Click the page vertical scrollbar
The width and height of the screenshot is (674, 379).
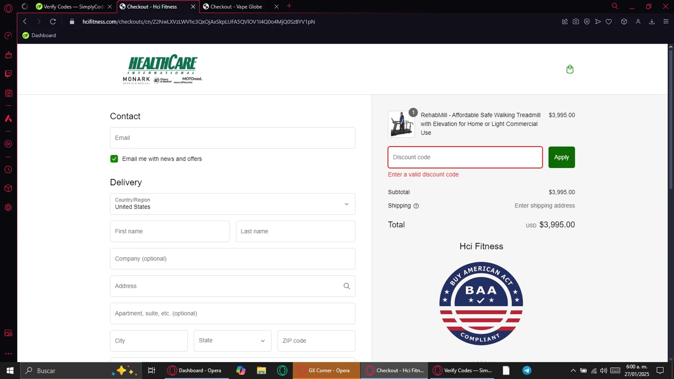tap(670, 119)
